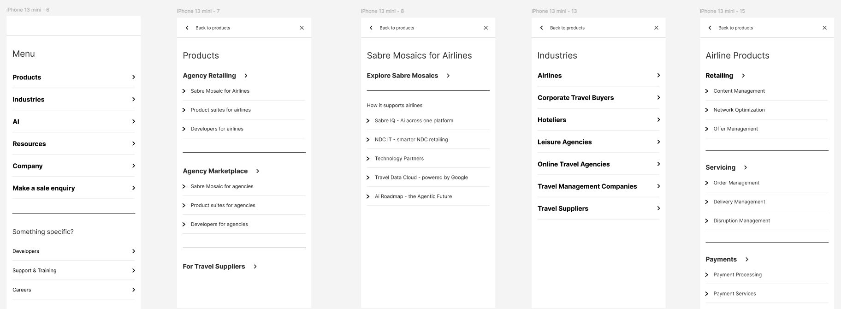Open Travel Data Cloud - powered by Google
This screenshot has width=841, height=309.
pos(421,177)
